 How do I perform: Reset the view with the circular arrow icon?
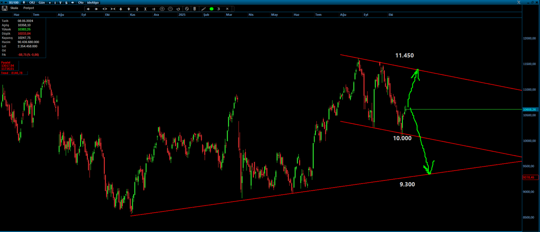(178, 9)
